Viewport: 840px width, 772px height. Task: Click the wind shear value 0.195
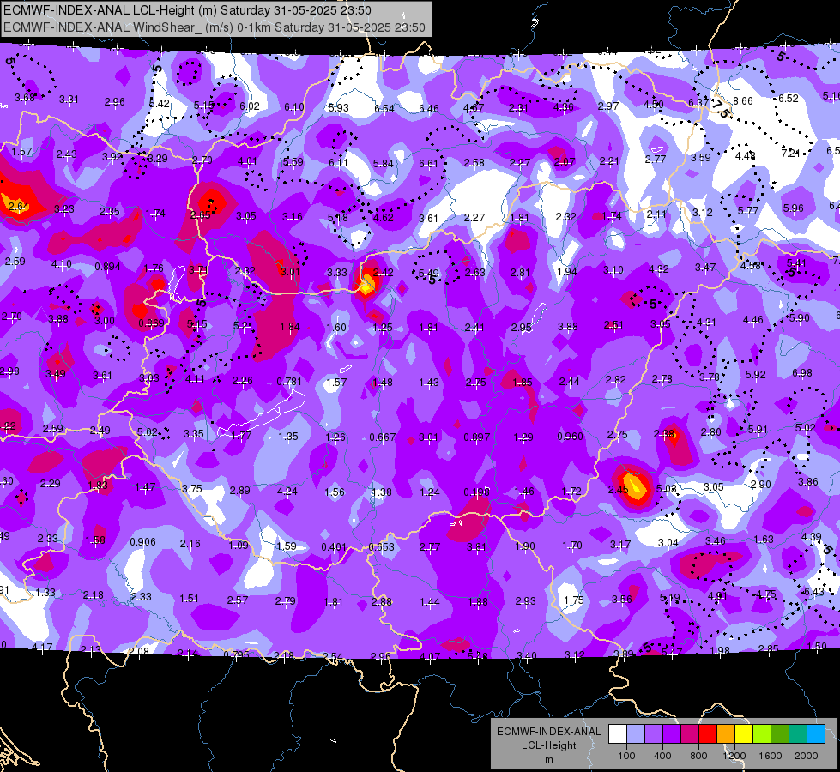(476, 492)
